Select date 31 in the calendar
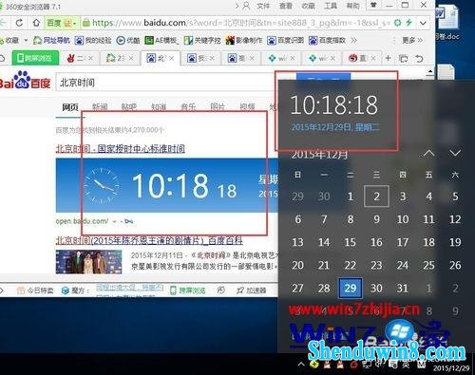Image resolution: width=475 pixels, height=375 pixels. pyautogui.click(x=403, y=288)
